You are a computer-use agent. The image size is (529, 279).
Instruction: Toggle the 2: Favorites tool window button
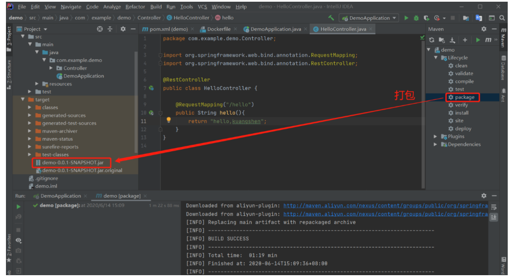(x=9, y=248)
